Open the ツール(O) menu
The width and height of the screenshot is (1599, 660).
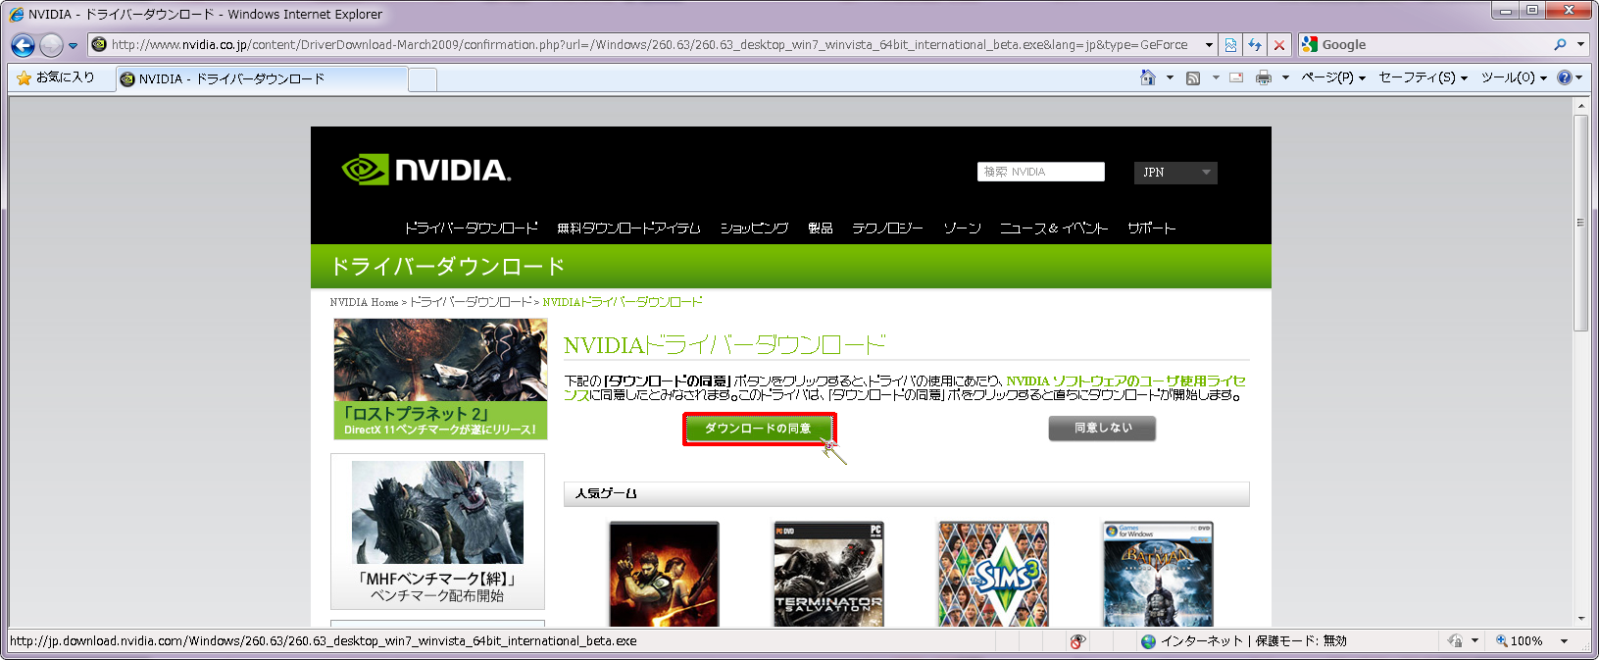[1514, 77]
